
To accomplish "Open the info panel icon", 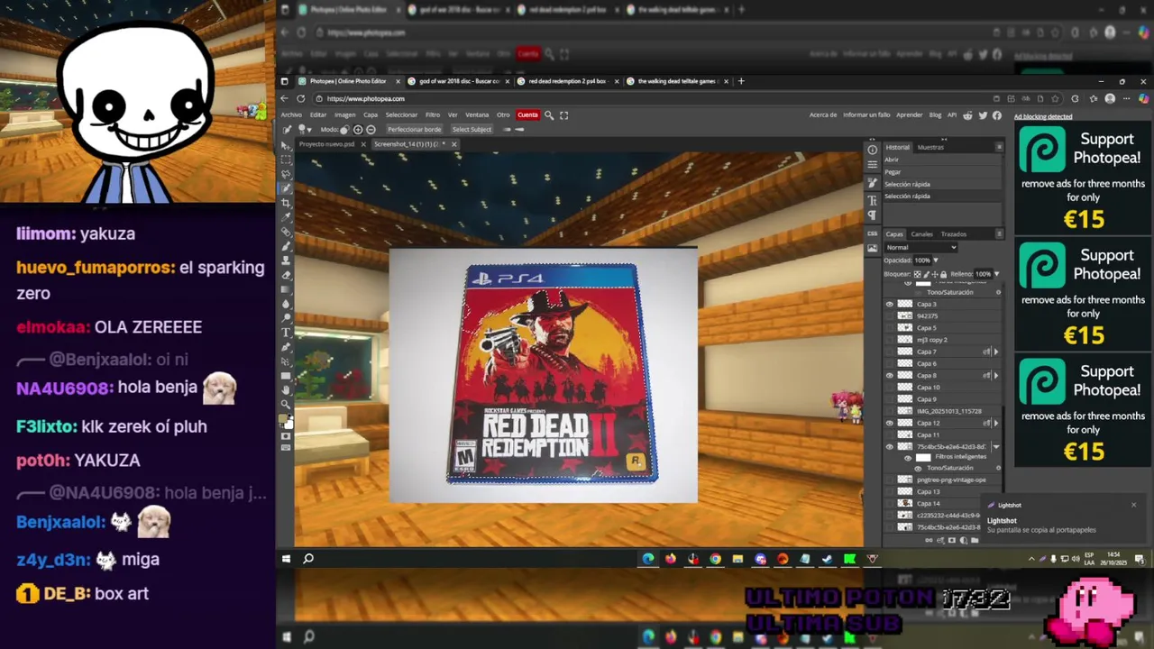I will click(x=873, y=150).
